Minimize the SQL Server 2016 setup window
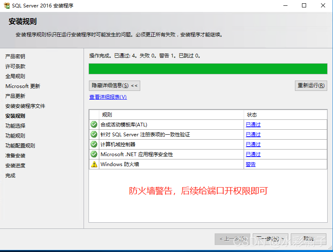The image size is (333, 252). (285, 5)
